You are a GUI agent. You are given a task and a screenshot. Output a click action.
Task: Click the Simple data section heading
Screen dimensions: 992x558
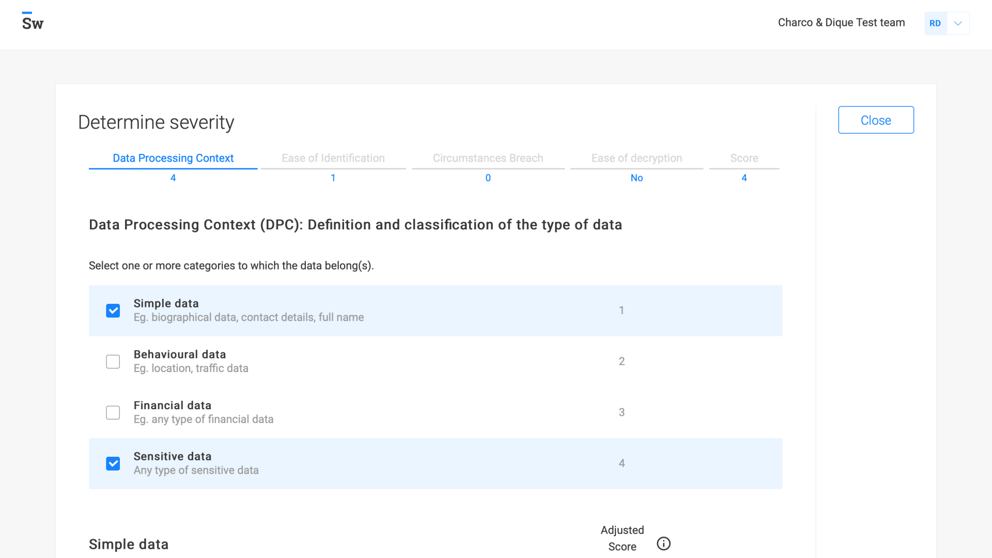129,544
